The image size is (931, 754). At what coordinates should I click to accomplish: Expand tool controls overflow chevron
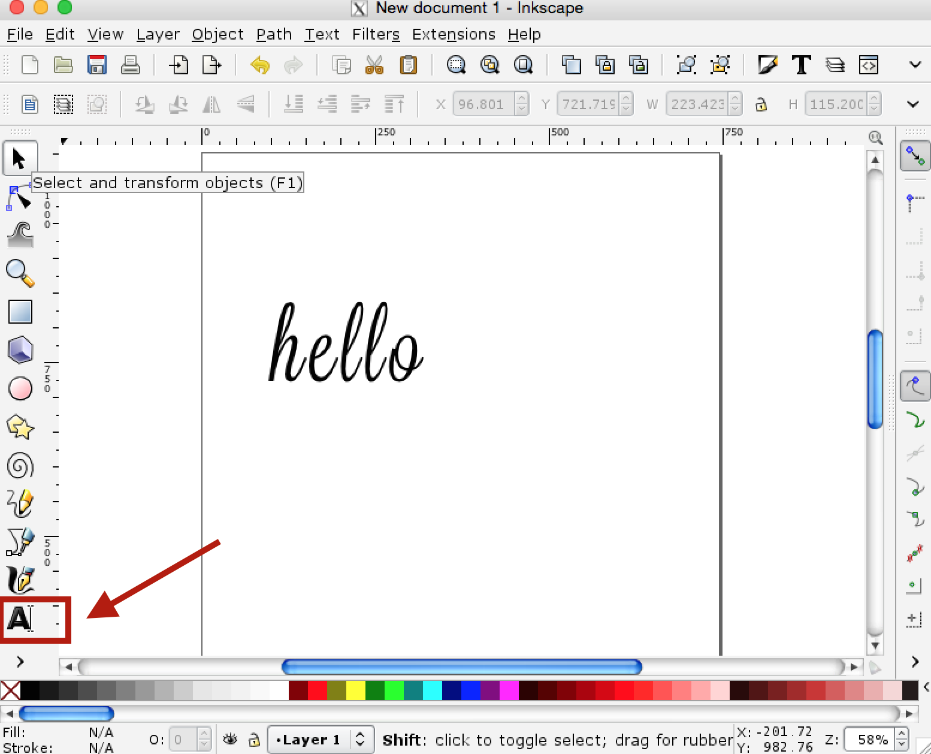coord(913,104)
